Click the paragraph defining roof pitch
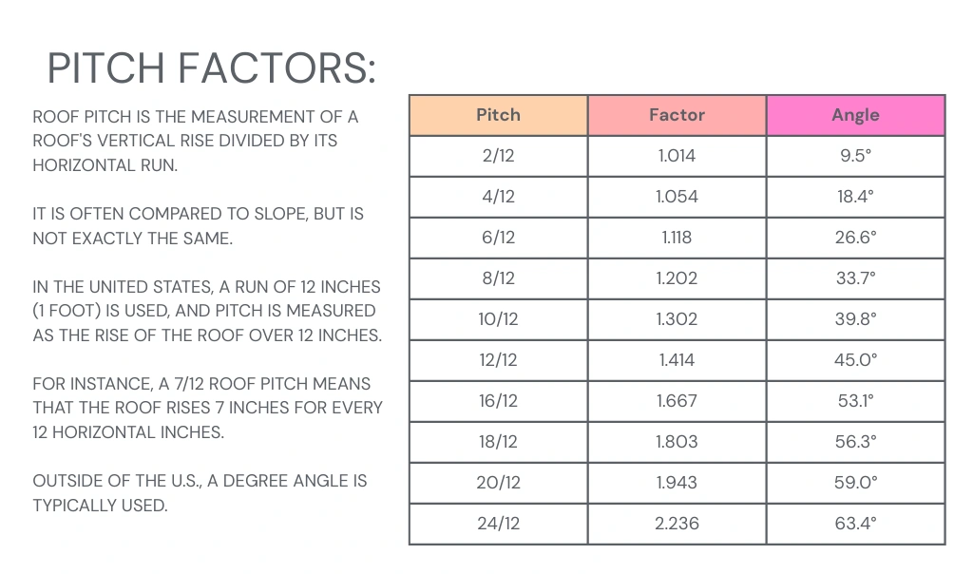This screenshot has height=574, width=973. coord(196,141)
